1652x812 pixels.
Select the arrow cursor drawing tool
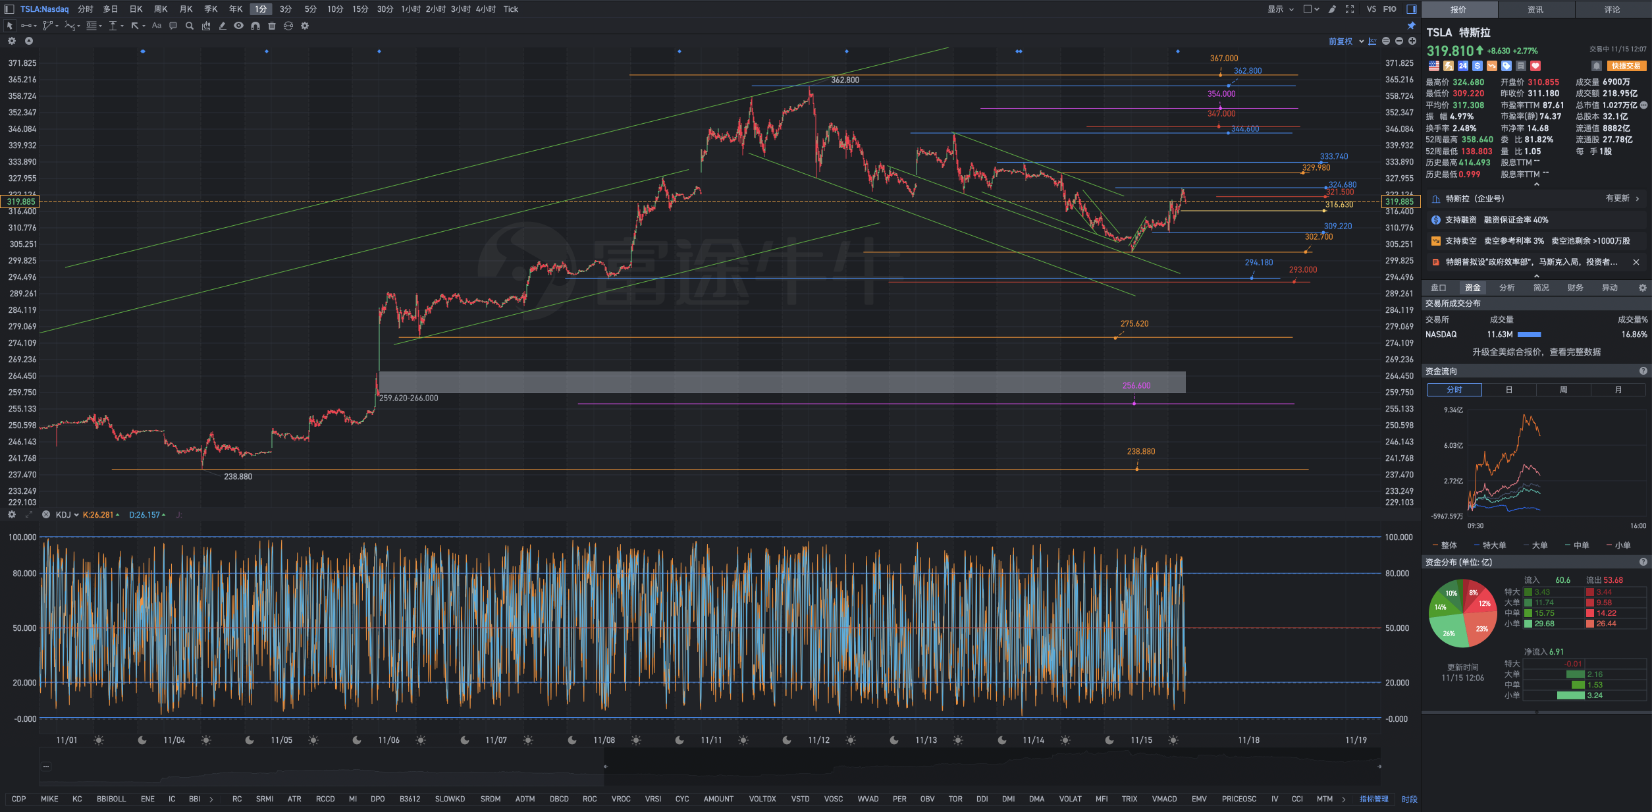point(9,26)
